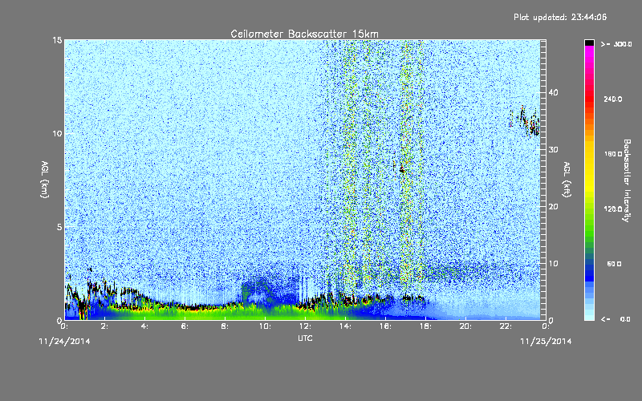Click the '30' kft tick label
Viewport: 642px width, 401px height.
pyautogui.click(x=553, y=150)
